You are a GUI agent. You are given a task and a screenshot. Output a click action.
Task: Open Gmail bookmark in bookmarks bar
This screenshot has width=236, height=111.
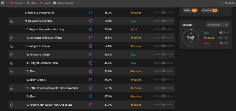point(45,3)
